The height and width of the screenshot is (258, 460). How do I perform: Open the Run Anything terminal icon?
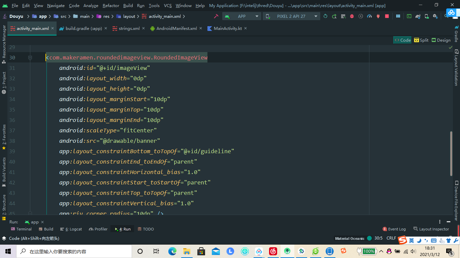click(409, 16)
